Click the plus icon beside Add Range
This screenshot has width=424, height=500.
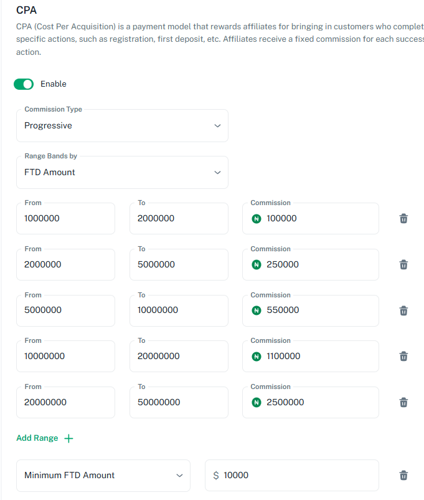click(x=68, y=438)
